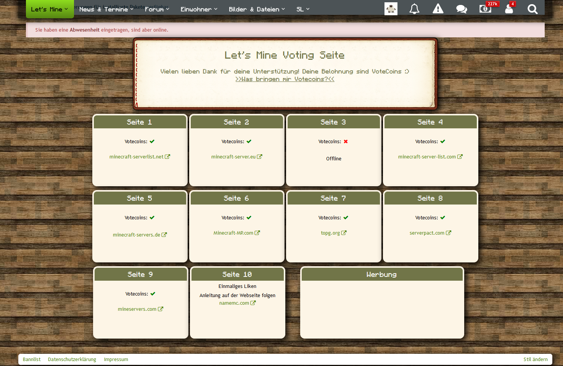The height and width of the screenshot is (366, 563).
Task: Open the search magnifier icon
Action: 532,9
